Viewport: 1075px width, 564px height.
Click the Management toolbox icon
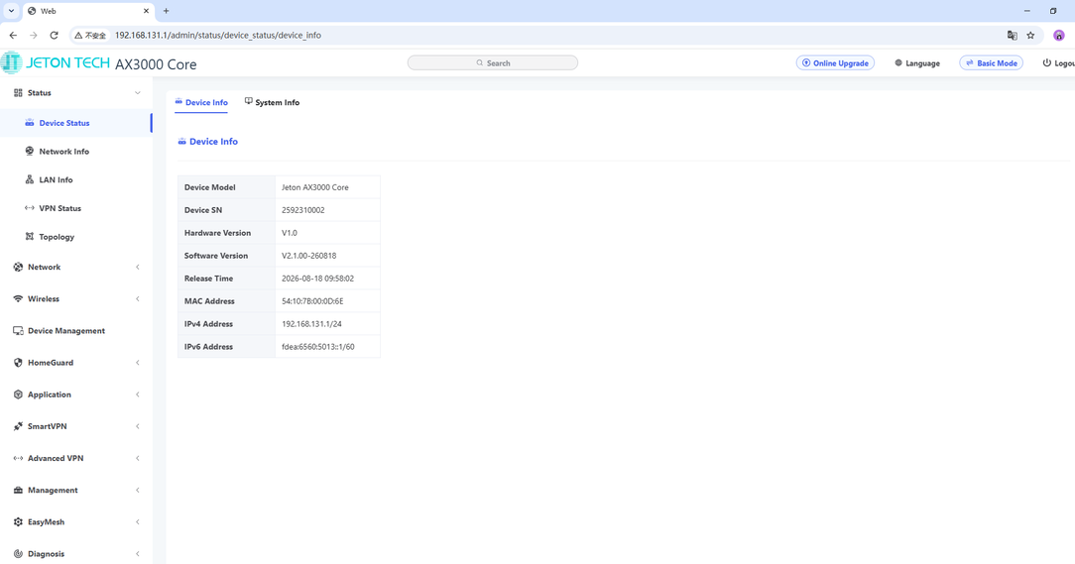tap(18, 490)
